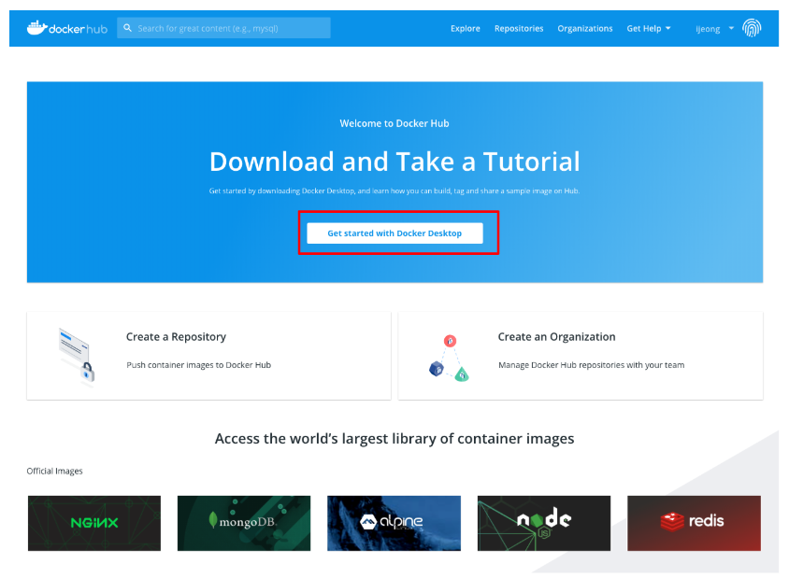Click the Welcome to Docker Hub text
789x578 pixels.
click(x=394, y=123)
